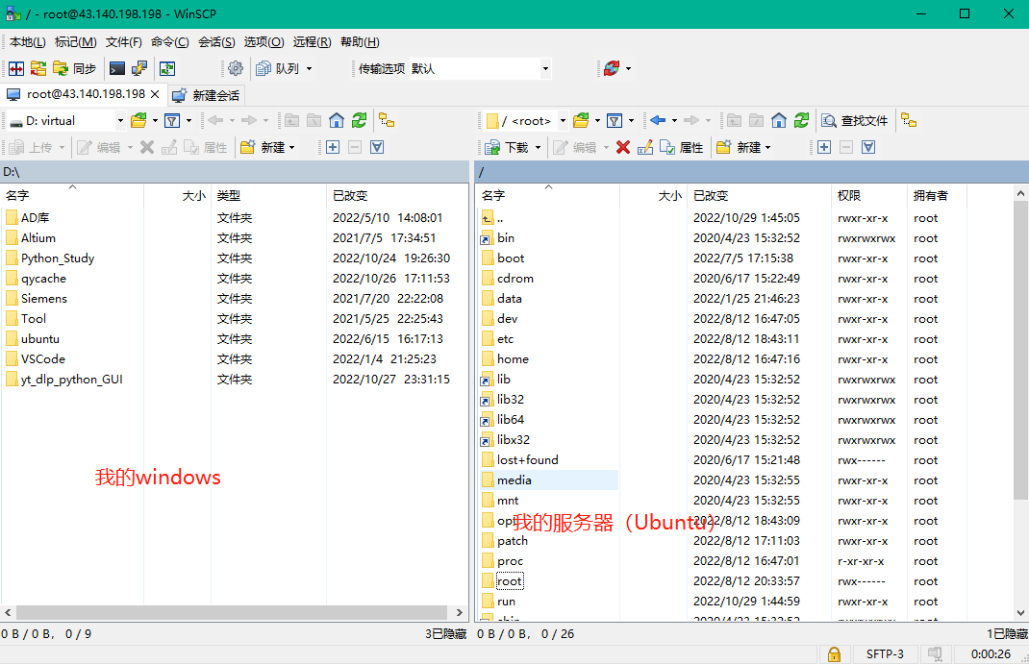Open the preferences gear icon

tap(236, 69)
